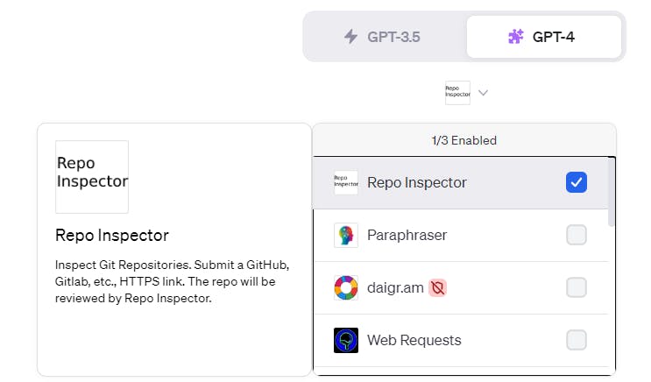The width and height of the screenshot is (651, 382).
Task: Expand the plugin dropdown chevron
Action: [x=483, y=93]
